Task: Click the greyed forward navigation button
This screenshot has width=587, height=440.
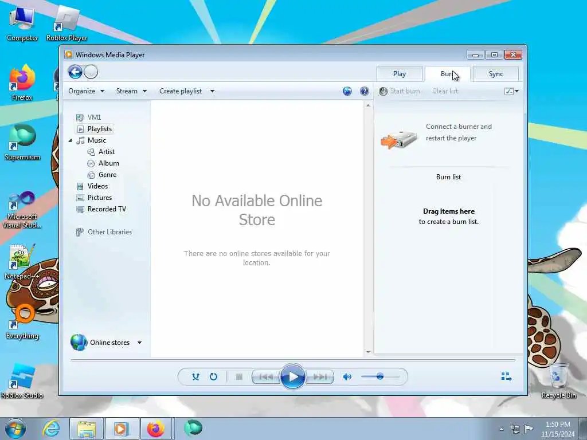Action: [91, 72]
